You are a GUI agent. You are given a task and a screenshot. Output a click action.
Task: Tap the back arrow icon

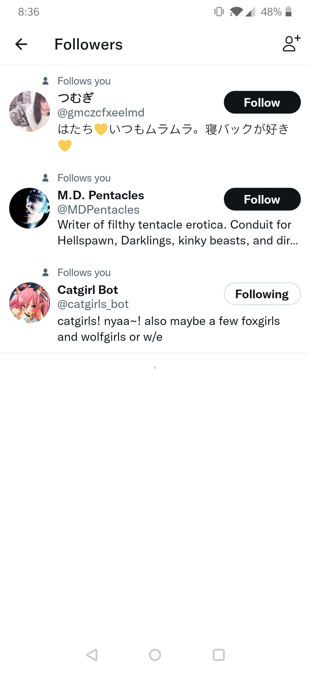21,44
